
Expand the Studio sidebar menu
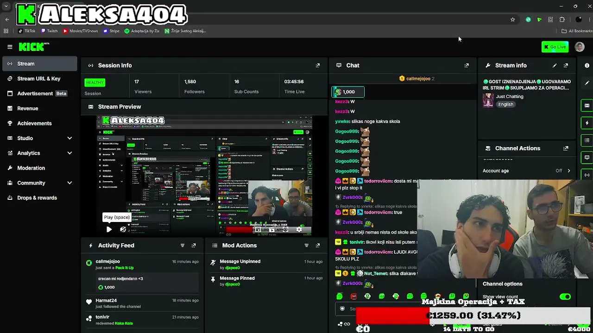click(40, 138)
